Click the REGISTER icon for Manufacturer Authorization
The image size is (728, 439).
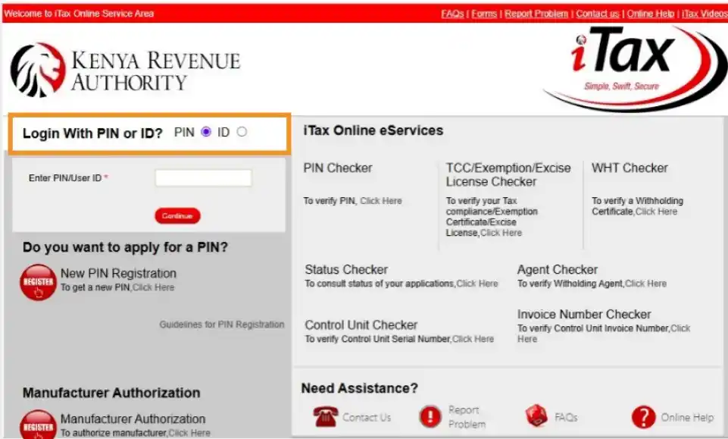pos(38,425)
